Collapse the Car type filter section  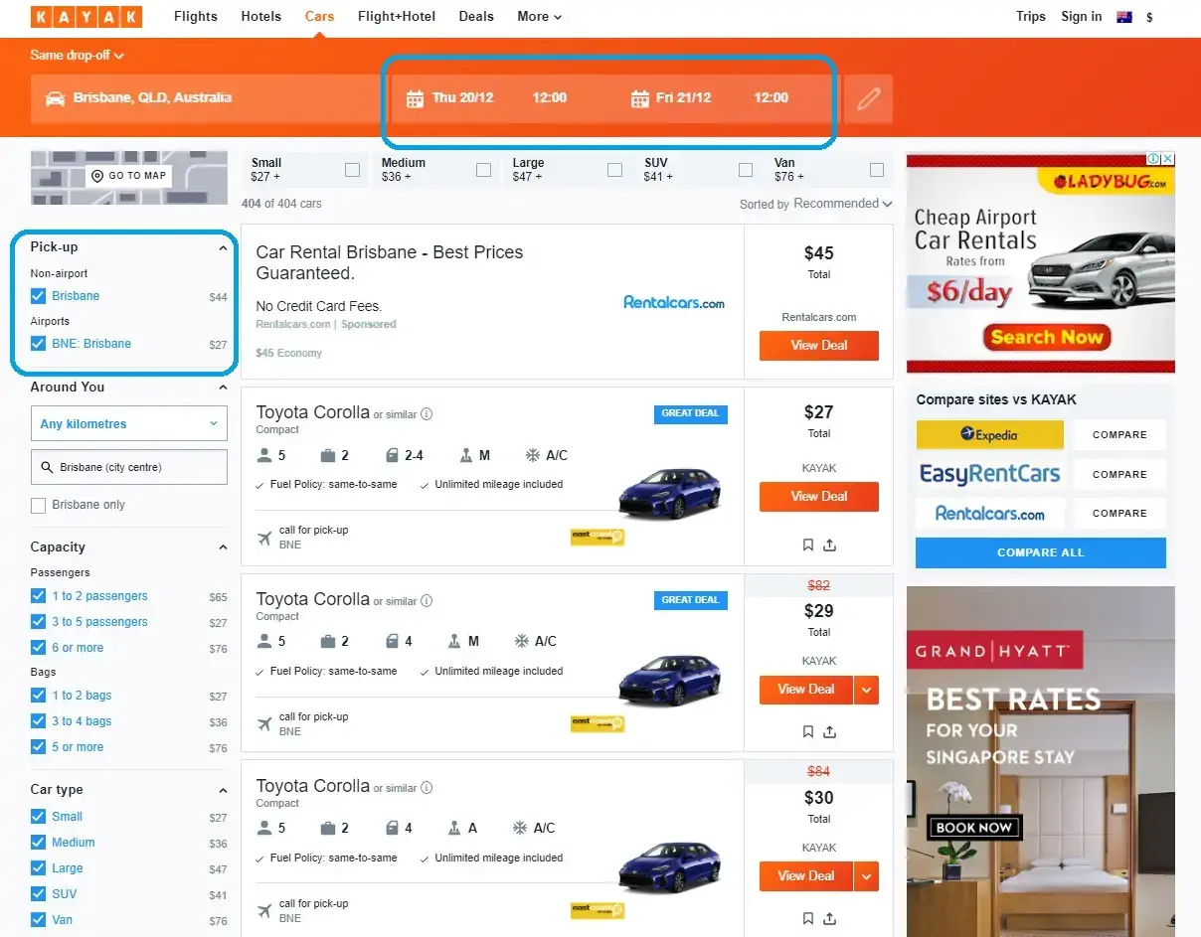click(x=223, y=790)
